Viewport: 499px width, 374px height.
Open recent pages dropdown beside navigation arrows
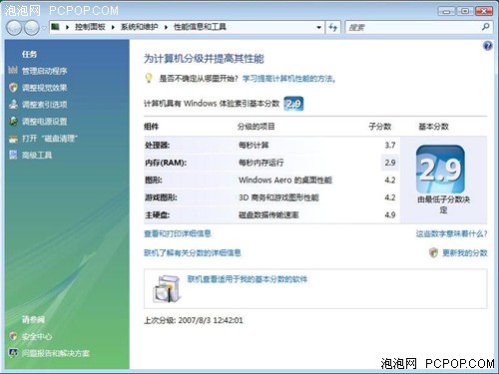pyautogui.click(x=44, y=28)
